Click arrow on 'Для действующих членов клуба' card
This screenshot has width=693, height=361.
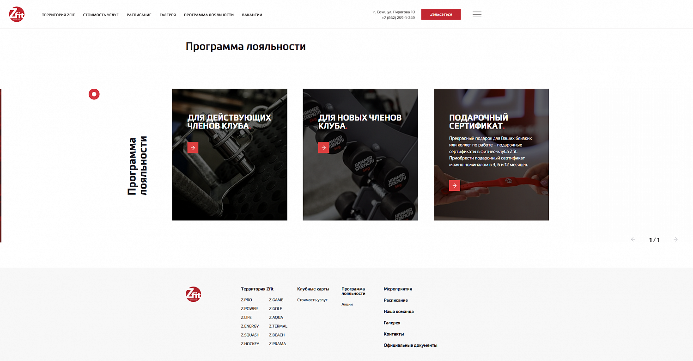(x=193, y=147)
